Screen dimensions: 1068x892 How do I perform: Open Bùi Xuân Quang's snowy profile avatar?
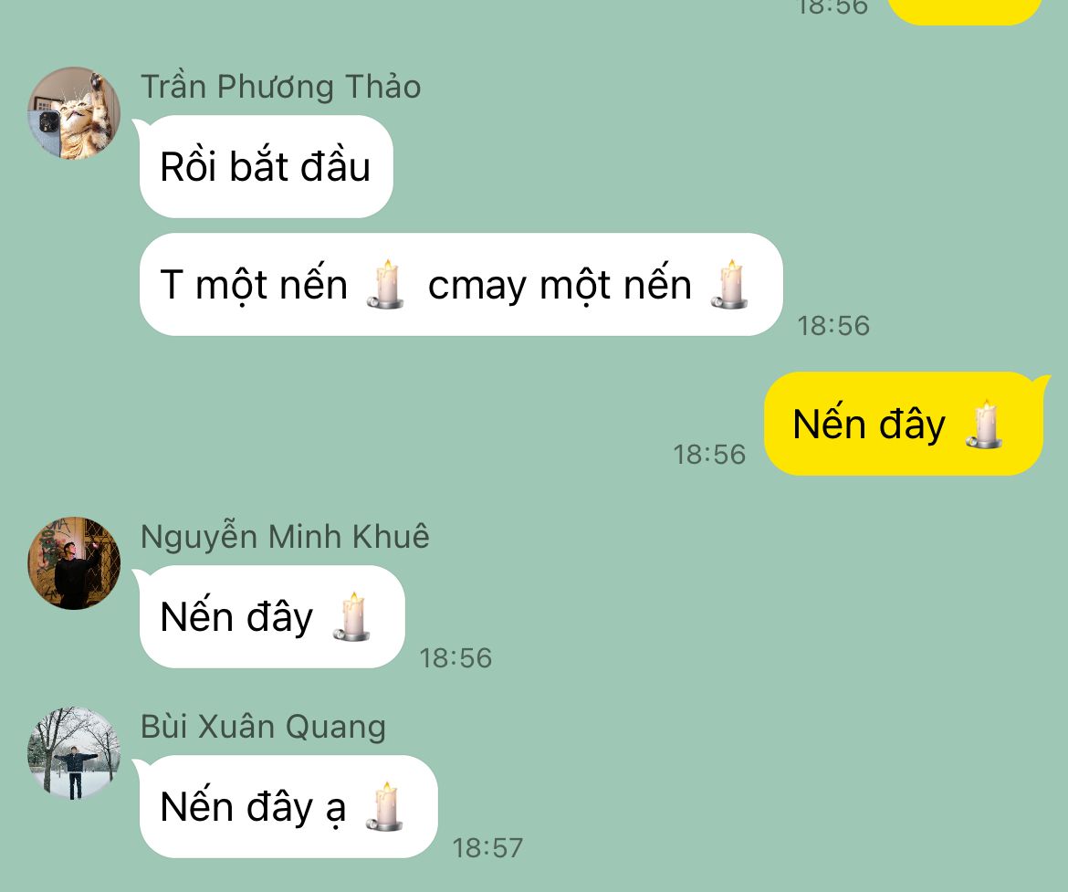click(x=74, y=753)
